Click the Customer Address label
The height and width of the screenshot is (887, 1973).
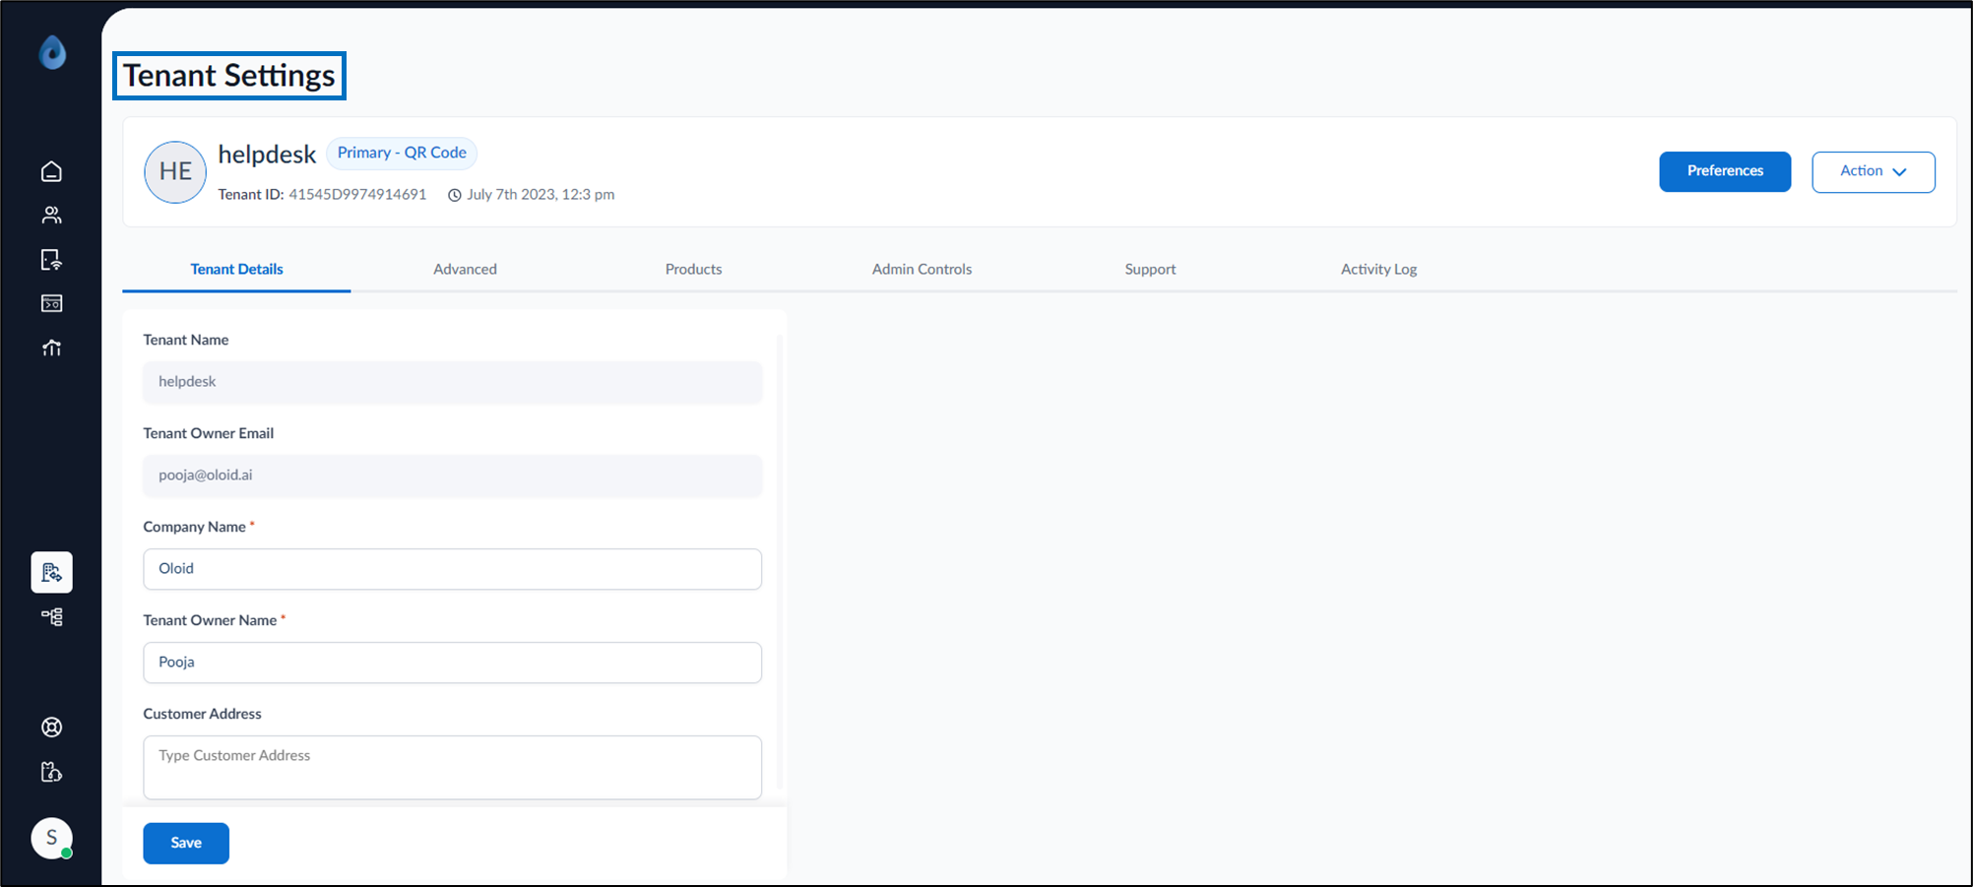coord(202,714)
